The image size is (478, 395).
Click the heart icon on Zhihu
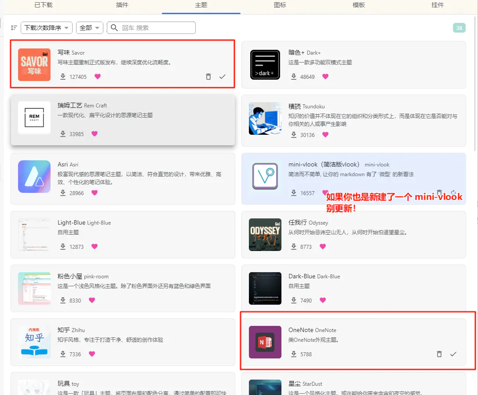coord(92,354)
